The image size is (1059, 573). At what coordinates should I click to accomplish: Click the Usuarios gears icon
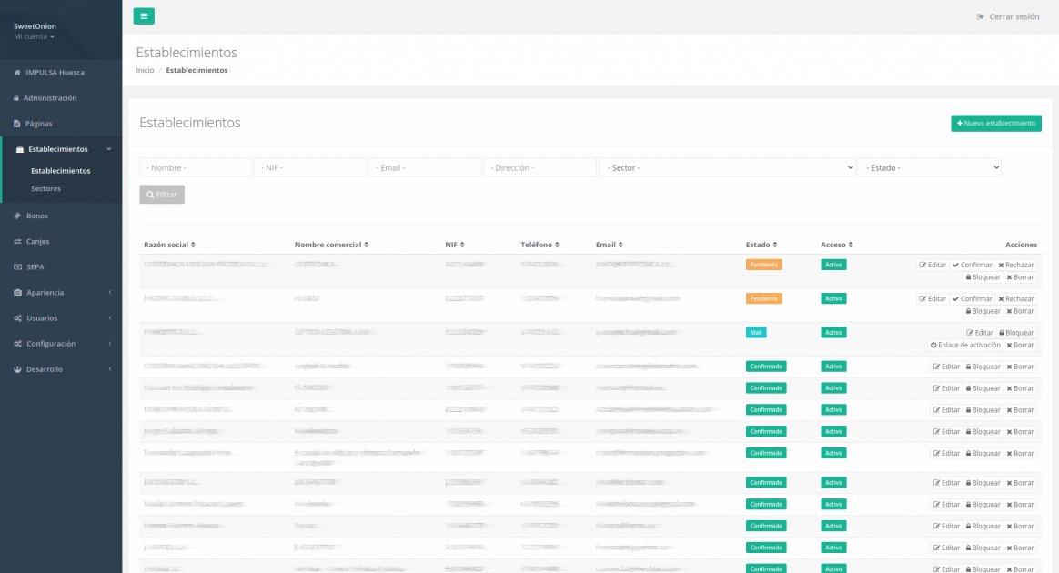(x=20, y=317)
